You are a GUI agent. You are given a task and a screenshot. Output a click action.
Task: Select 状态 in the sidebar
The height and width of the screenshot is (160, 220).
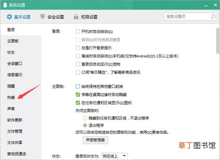21,52
